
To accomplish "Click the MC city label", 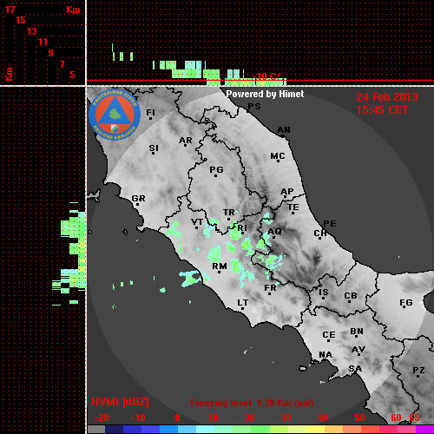I will 278,156.
